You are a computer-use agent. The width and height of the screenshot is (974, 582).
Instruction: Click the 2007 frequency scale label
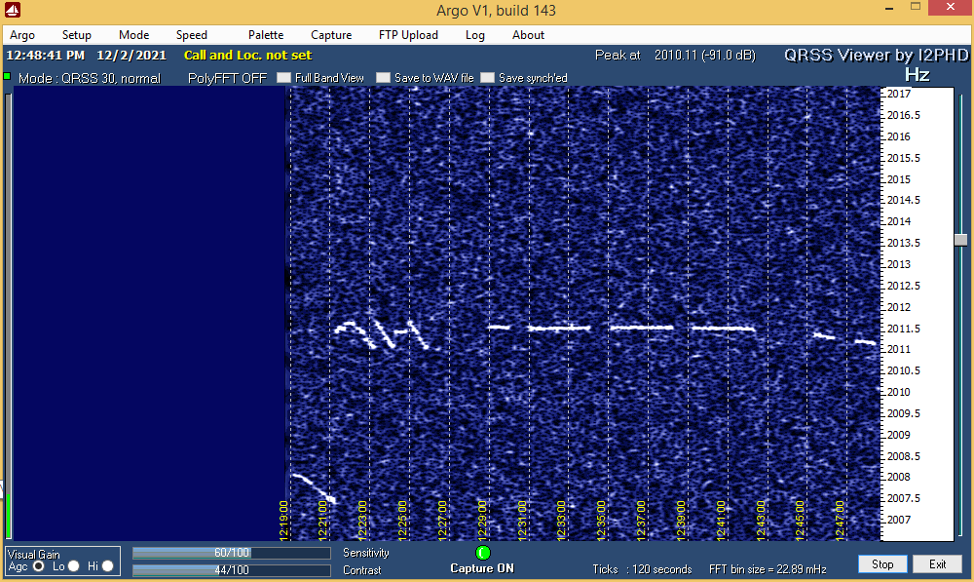click(x=899, y=520)
